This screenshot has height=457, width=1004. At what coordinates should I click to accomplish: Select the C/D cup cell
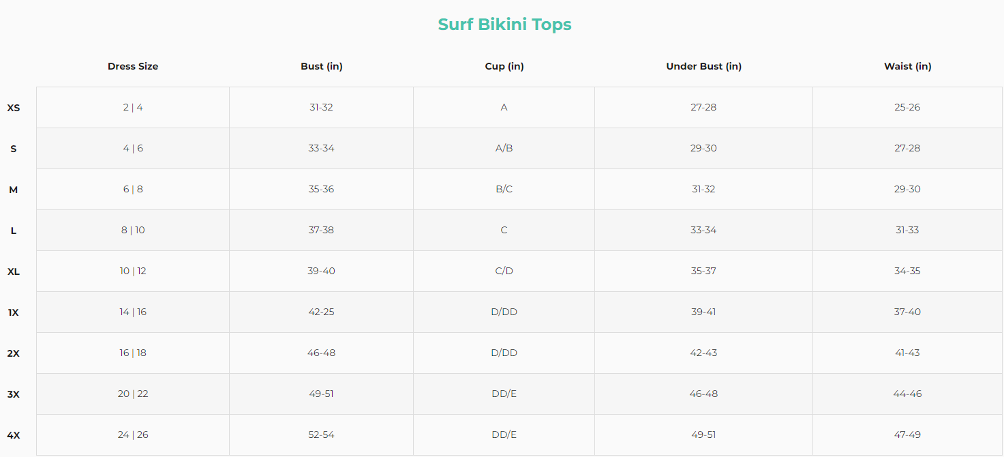(504, 271)
